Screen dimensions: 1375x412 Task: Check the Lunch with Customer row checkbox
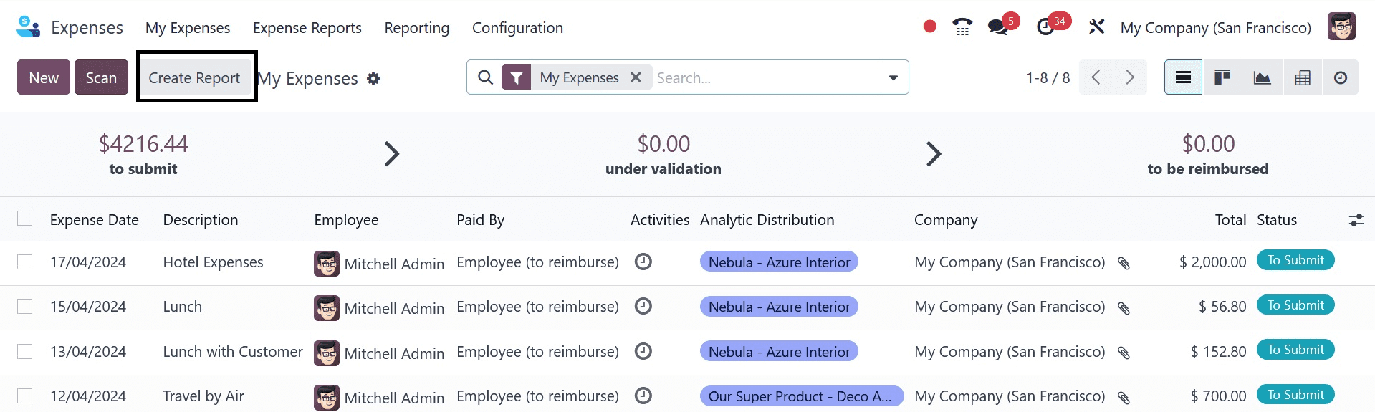click(25, 352)
